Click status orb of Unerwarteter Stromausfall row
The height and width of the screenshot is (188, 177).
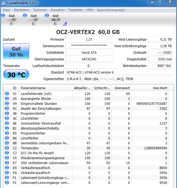click(x=7, y=124)
